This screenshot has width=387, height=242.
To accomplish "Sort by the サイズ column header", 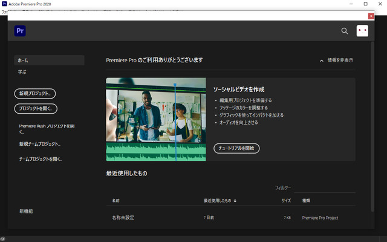I will [x=286, y=200].
